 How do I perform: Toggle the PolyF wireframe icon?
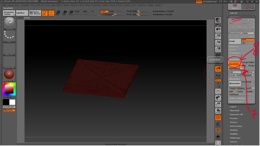click(x=218, y=117)
